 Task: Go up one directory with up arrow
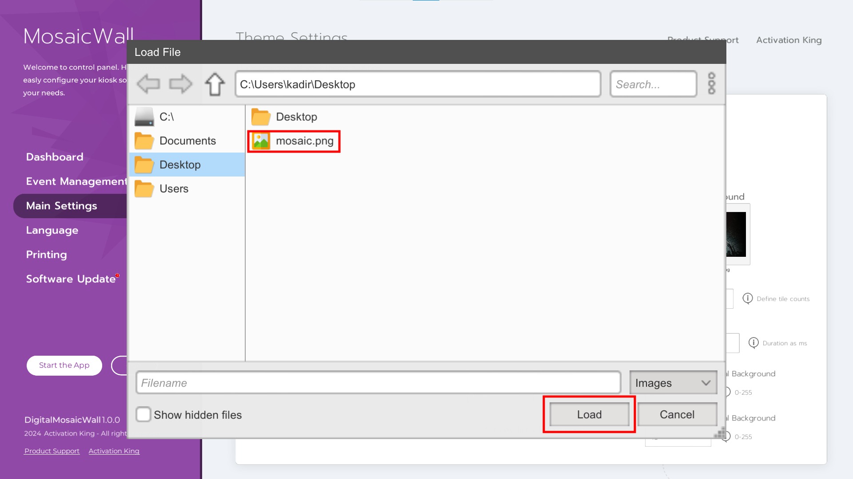point(215,84)
